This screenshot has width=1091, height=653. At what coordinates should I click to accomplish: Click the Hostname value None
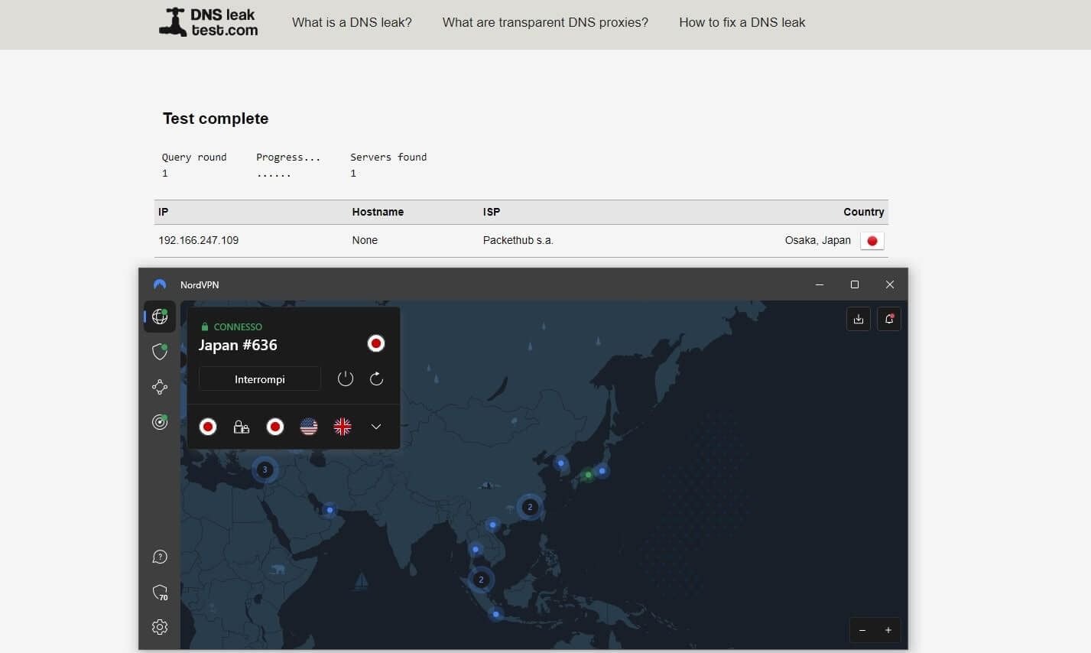[x=365, y=240]
